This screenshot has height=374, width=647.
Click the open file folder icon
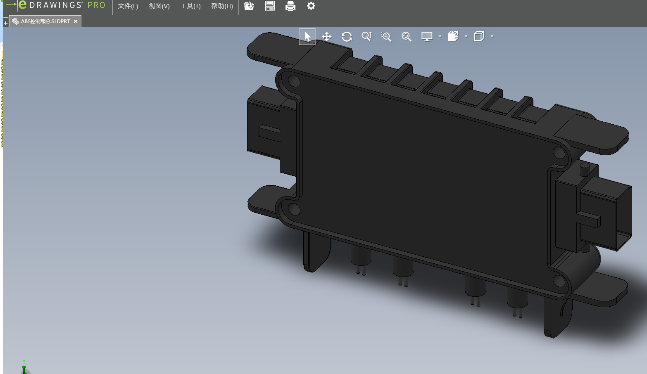pyautogui.click(x=249, y=6)
